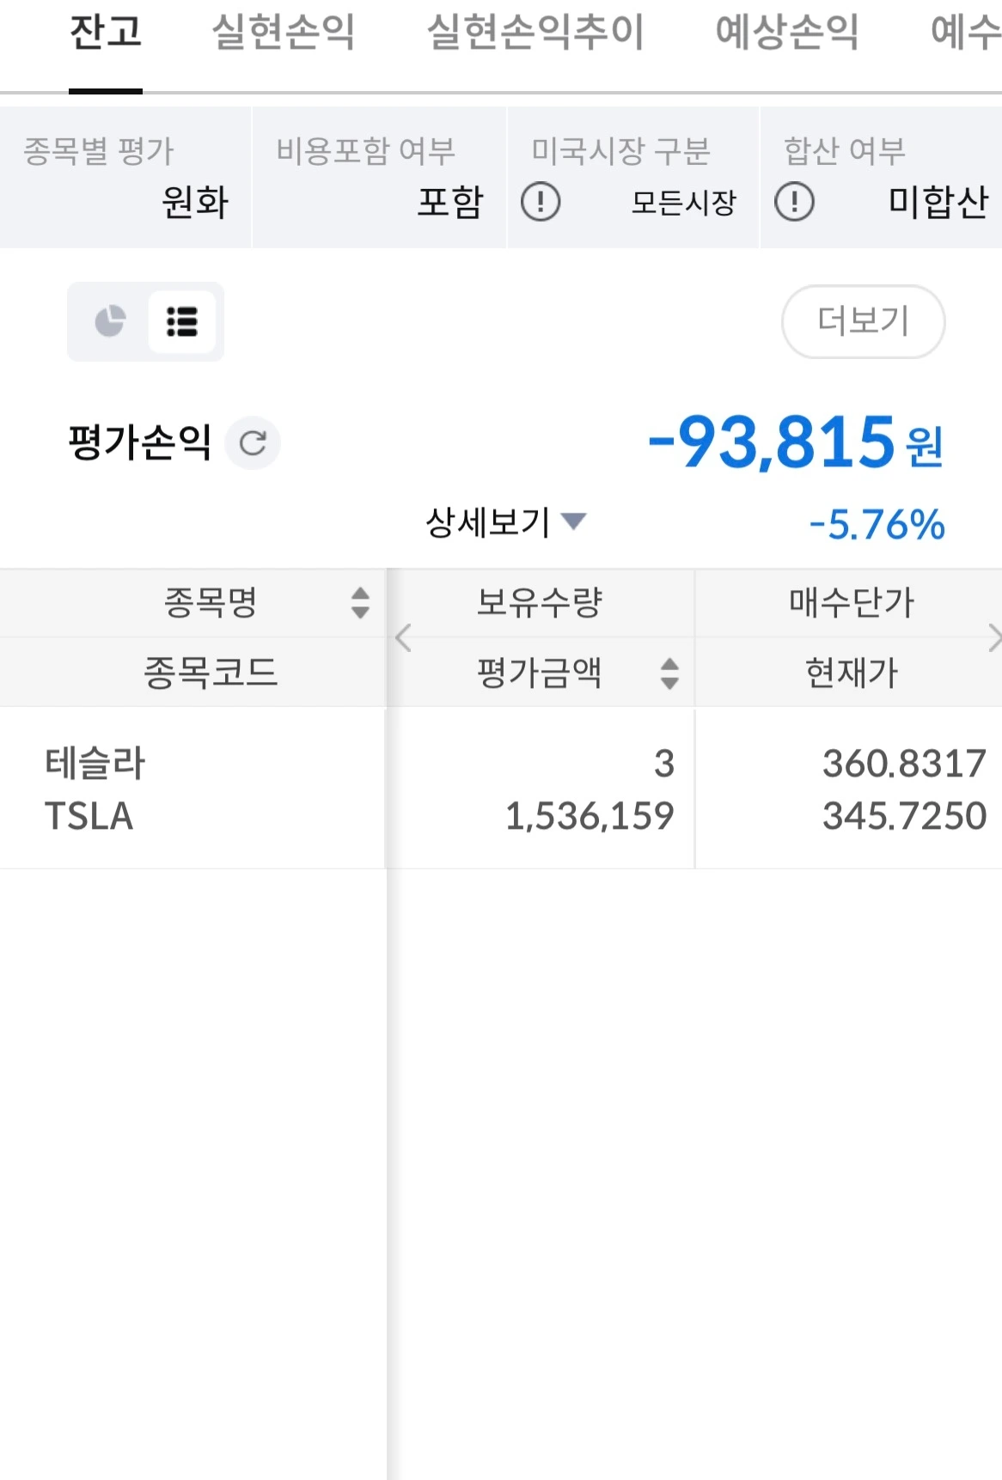Tap the -5.76% return rate
This screenshot has height=1480, width=1002.
point(877,525)
